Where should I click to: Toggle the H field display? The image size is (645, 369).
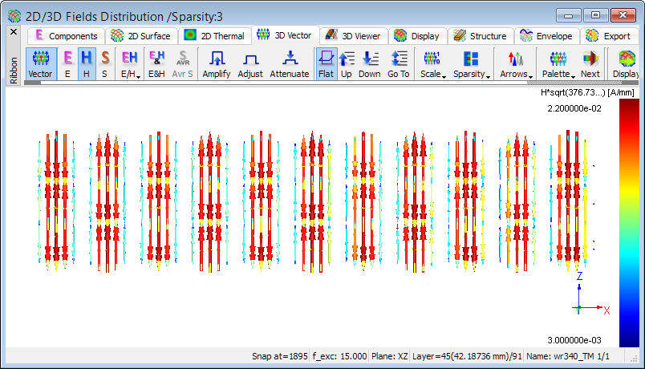point(86,64)
